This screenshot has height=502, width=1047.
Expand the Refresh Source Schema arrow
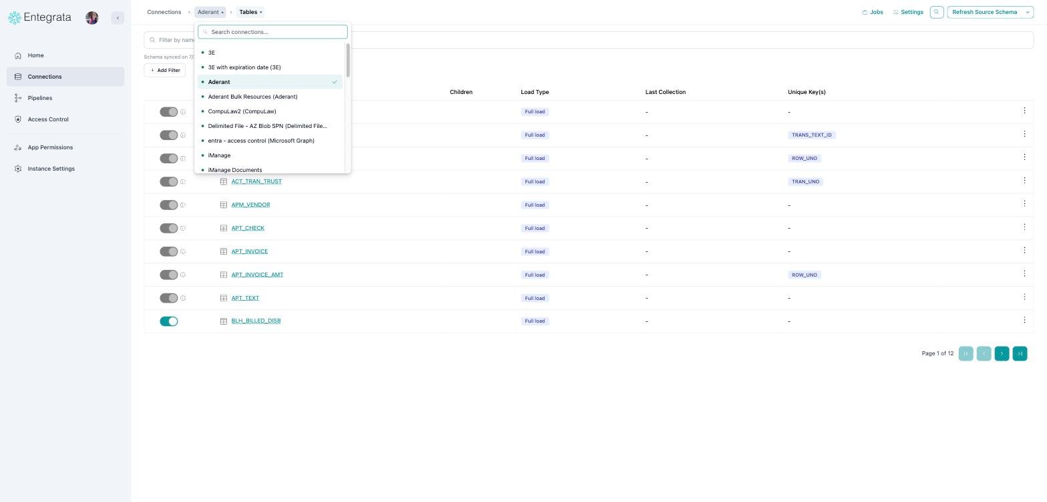(x=1028, y=12)
